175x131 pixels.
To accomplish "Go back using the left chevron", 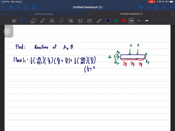I will [x=4, y=7].
